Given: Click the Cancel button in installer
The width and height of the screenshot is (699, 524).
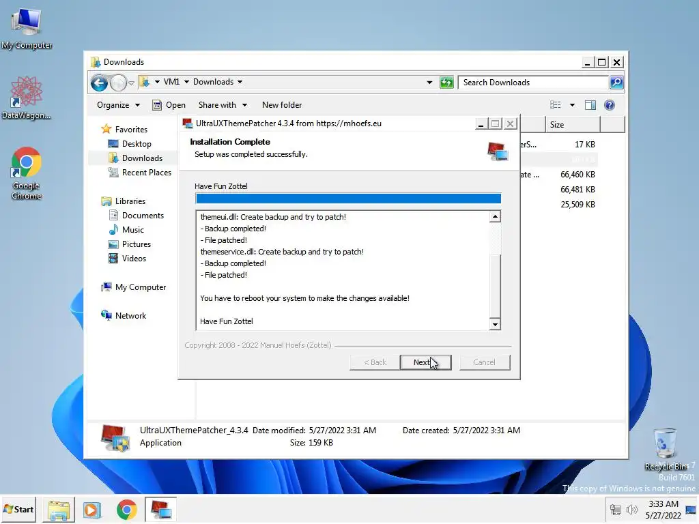Looking at the screenshot, I should [485, 362].
